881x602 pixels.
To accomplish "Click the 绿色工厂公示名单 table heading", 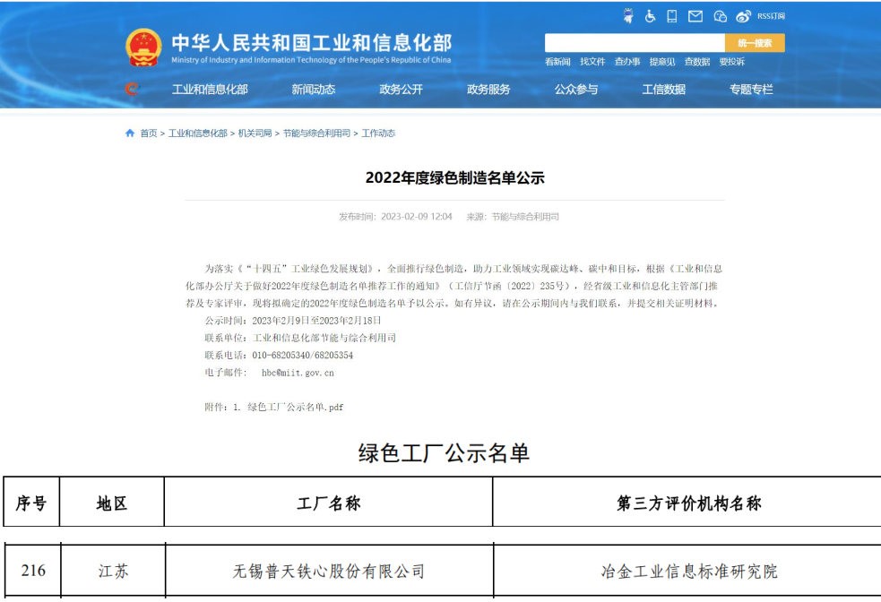I will coord(444,453).
